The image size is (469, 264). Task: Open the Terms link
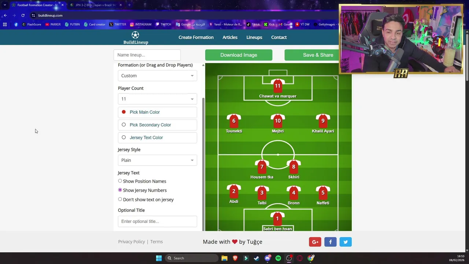click(x=156, y=242)
